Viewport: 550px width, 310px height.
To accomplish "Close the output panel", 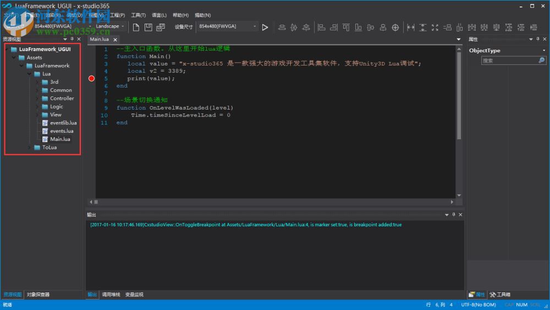I will click(x=460, y=215).
